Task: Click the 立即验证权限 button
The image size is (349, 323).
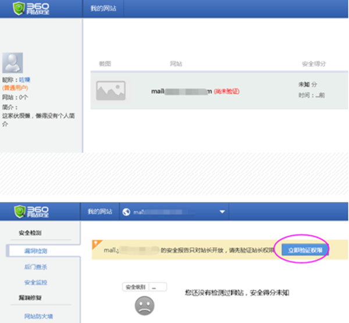Action: pos(305,250)
